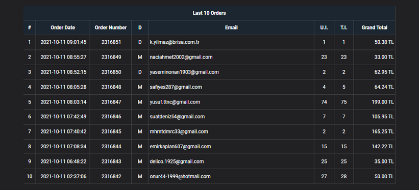Screen dimensions: 419x190
Task: Click D value in order 2316850 row
Action: pos(140,72)
